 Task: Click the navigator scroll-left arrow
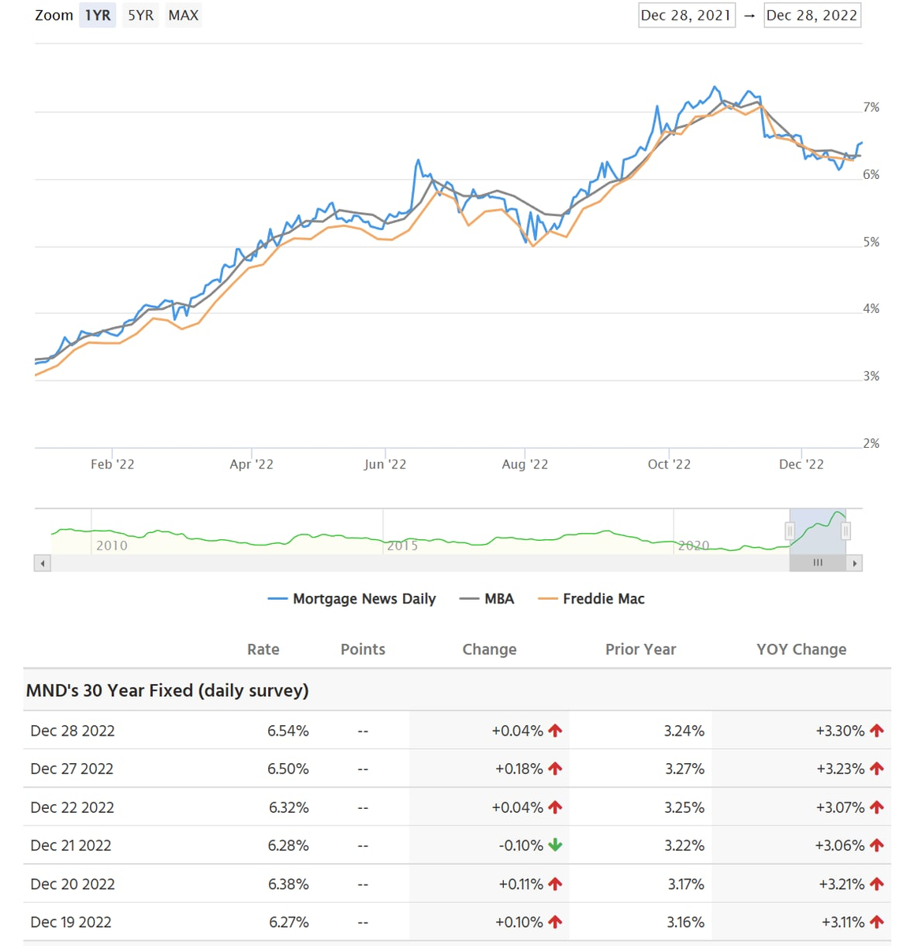click(43, 563)
